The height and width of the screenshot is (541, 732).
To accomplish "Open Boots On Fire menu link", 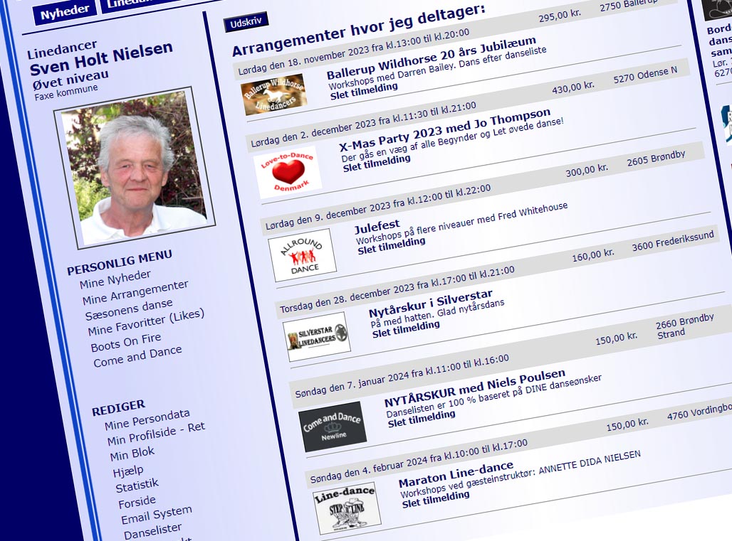I will tap(126, 342).
